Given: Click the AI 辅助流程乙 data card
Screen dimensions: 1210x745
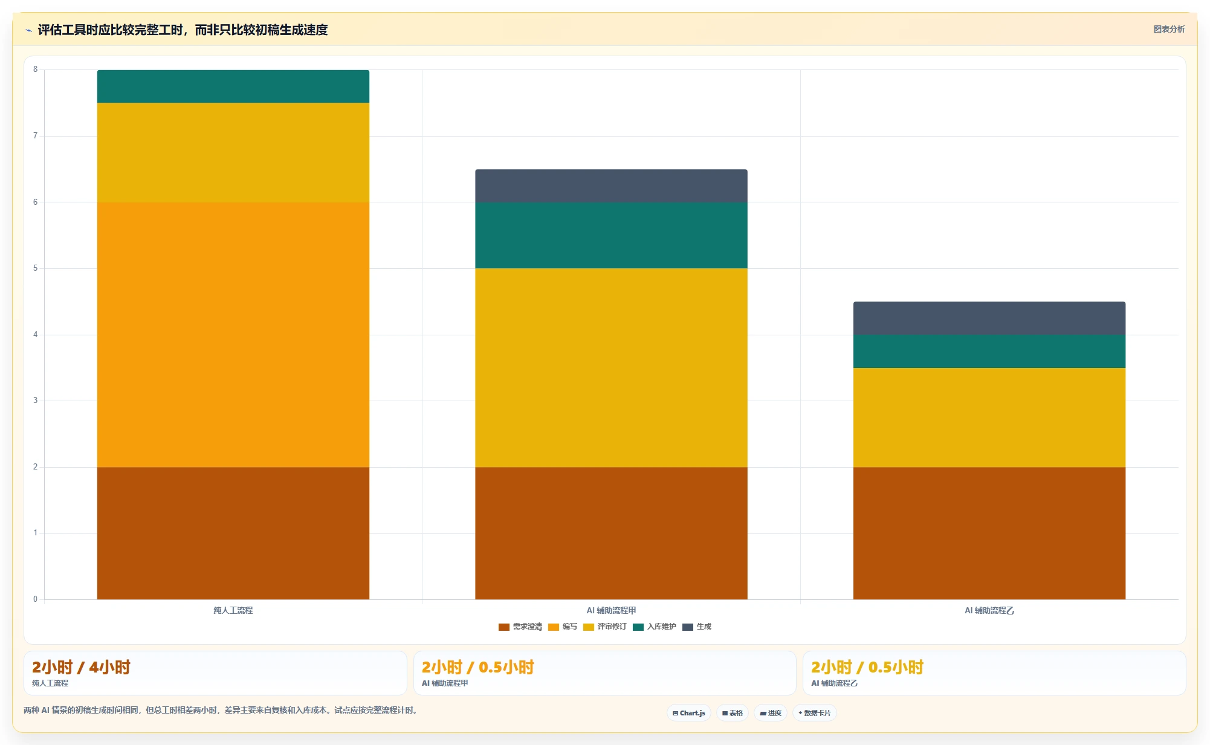Looking at the screenshot, I should [994, 673].
